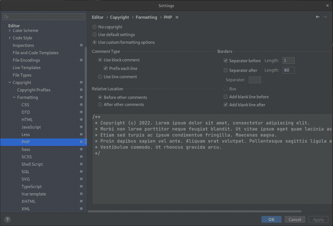Collapse the Formatting tree node

pyautogui.click(x=14, y=97)
